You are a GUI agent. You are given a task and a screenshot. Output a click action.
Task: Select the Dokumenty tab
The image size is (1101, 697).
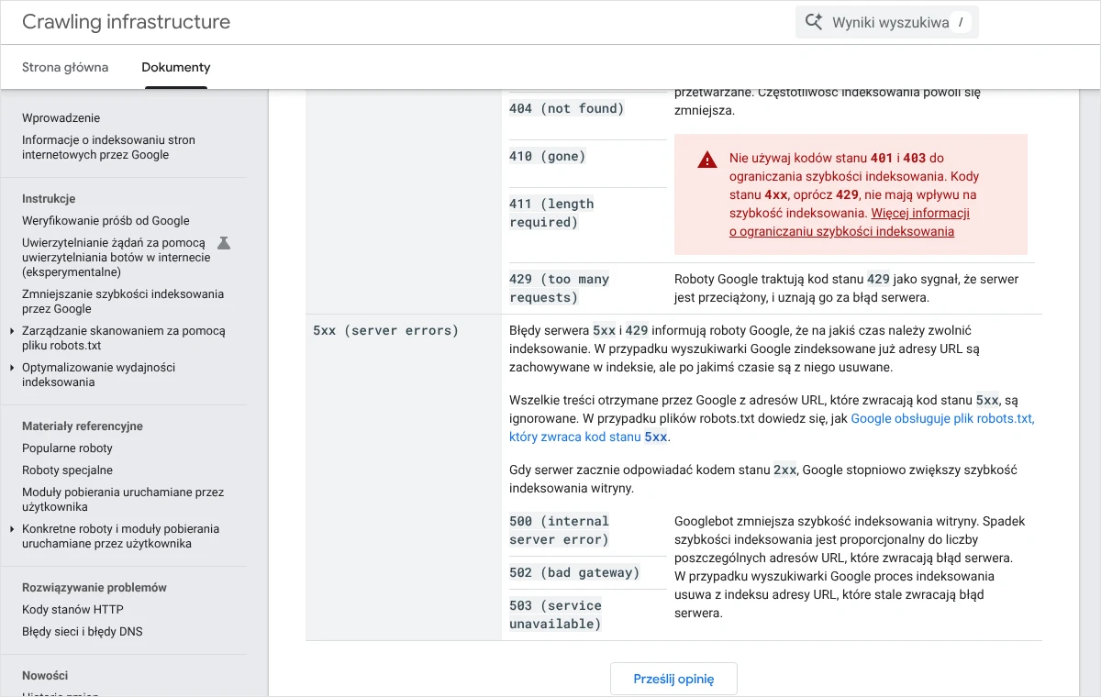[x=176, y=67]
